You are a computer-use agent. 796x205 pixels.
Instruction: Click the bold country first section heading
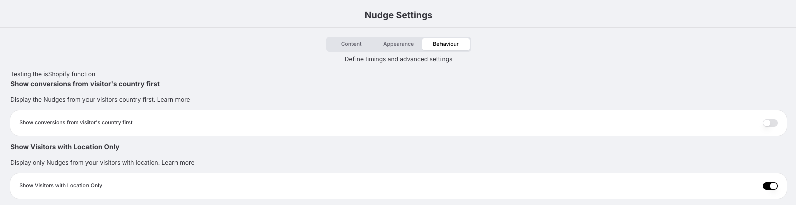click(x=85, y=84)
